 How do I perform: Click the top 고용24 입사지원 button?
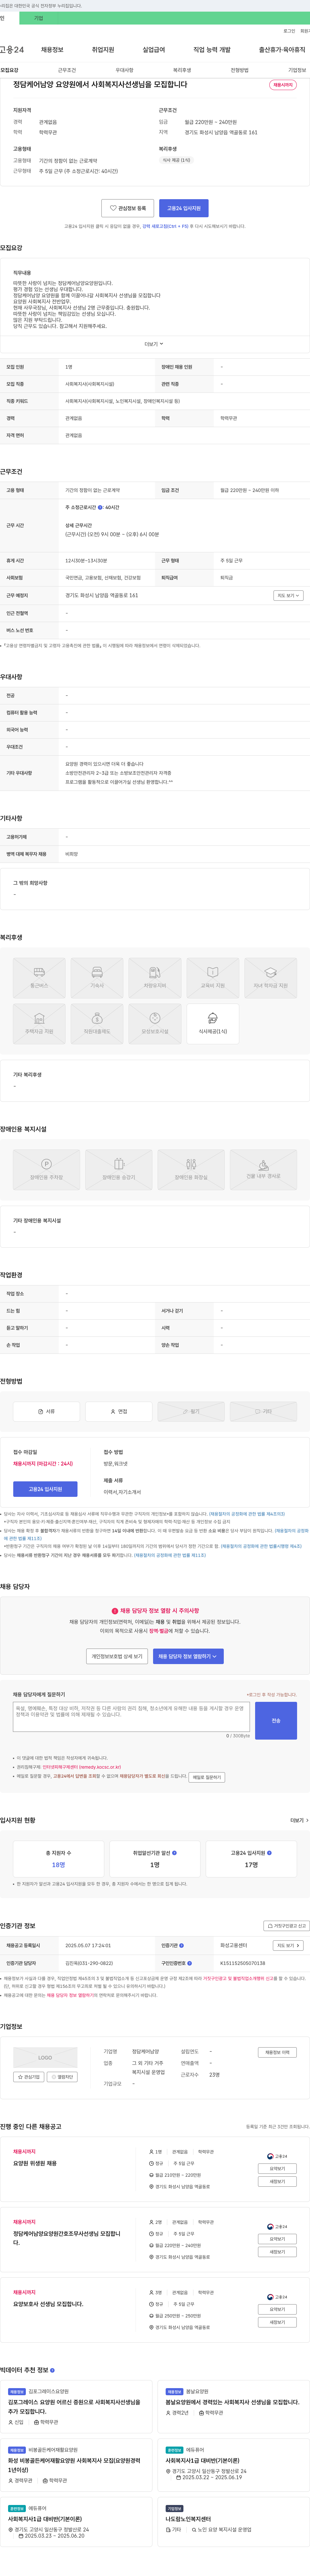pos(184,208)
